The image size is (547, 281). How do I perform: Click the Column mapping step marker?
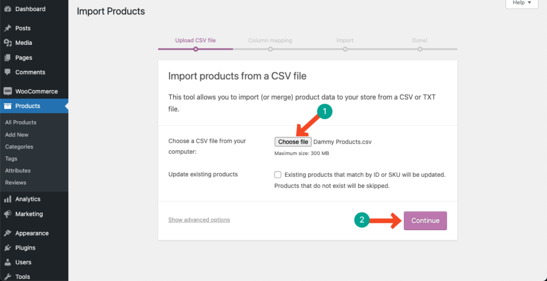click(270, 49)
